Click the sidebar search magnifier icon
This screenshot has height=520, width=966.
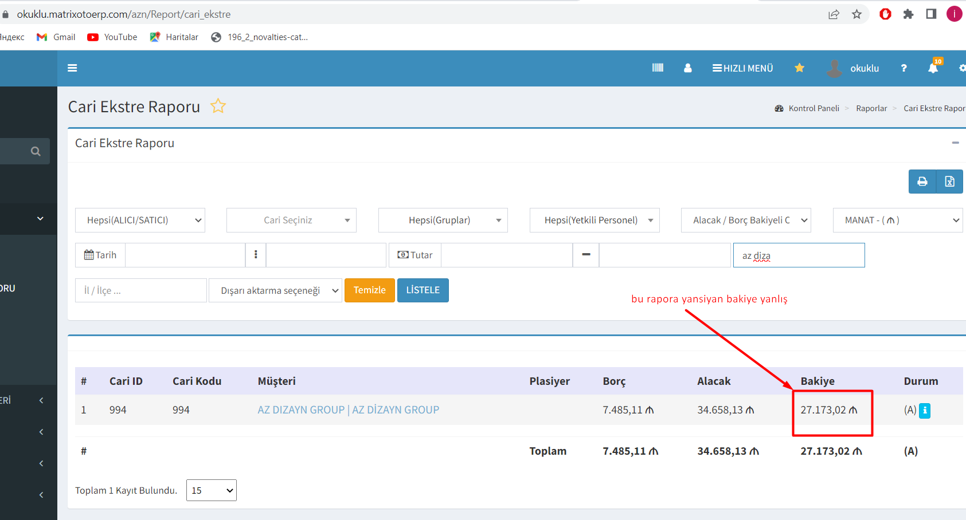[x=36, y=151]
